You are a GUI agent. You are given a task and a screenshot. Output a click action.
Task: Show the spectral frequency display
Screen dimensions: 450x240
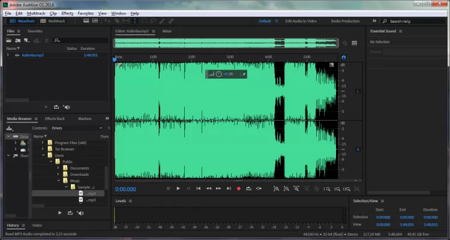pos(86,21)
